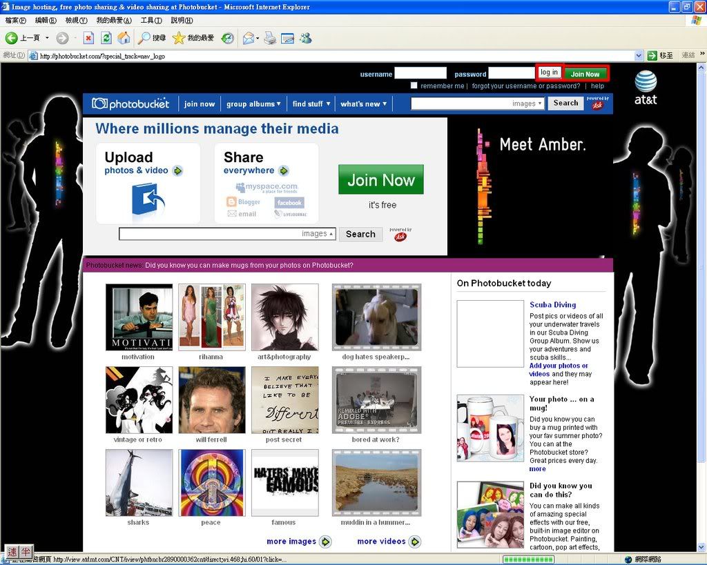
Task: Expand the find stuff dropdown
Action: [311, 104]
